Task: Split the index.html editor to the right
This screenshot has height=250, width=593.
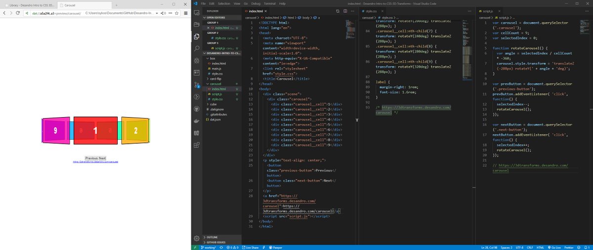Action: coord(345,10)
